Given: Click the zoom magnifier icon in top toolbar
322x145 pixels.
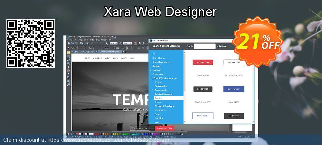Looking at the screenshot, I should (x=120, y=43).
